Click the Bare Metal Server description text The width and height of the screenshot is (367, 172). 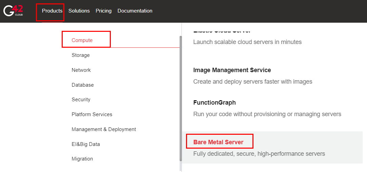click(259, 154)
